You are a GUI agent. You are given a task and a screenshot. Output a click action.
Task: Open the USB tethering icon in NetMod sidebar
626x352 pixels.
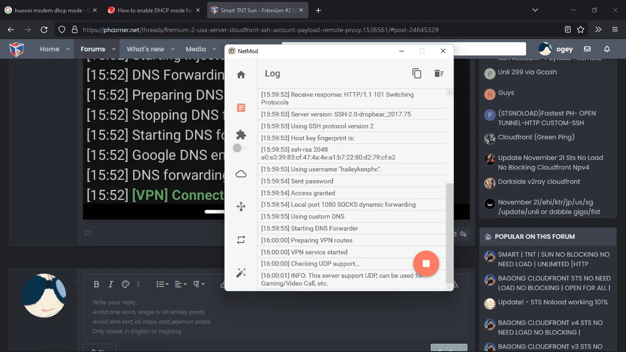tap(241, 207)
